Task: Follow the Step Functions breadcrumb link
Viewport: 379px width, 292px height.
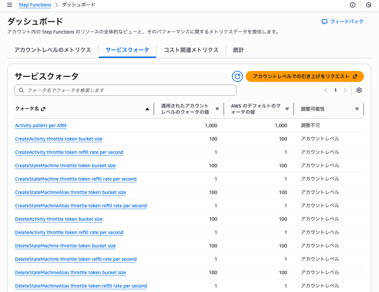Action: pyautogui.click(x=35, y=5)
